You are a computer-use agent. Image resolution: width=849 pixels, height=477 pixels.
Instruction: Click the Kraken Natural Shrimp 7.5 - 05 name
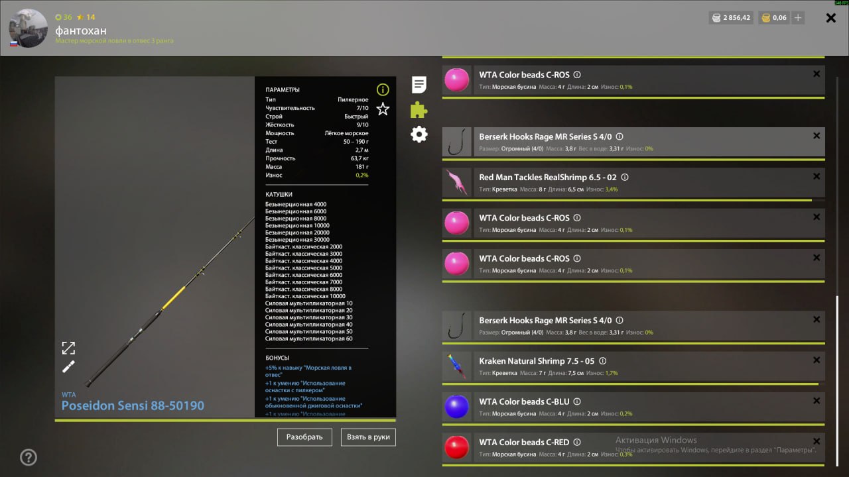537,361
